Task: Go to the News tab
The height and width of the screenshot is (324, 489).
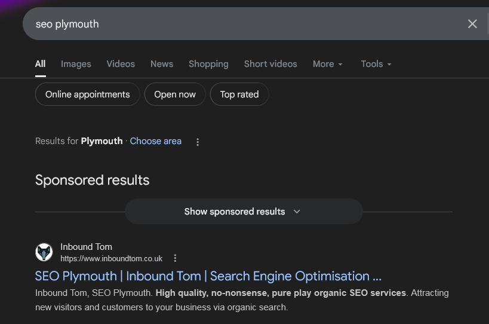Action: click(162, 64)
